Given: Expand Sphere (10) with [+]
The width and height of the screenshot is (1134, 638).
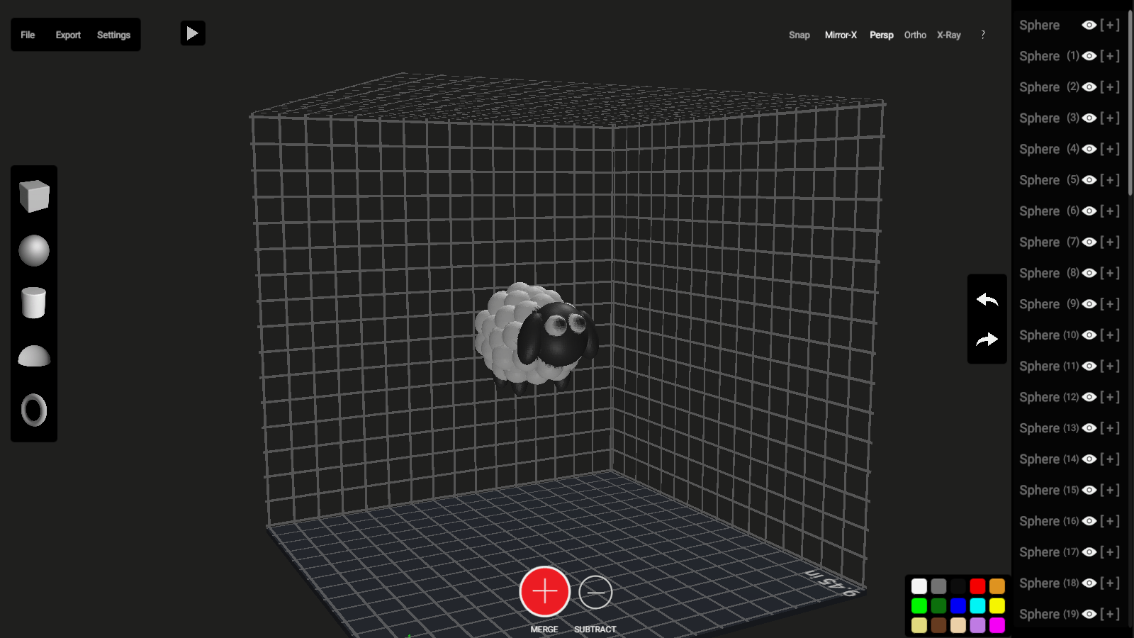Looking at the screenshot, I should (1110, 335).
